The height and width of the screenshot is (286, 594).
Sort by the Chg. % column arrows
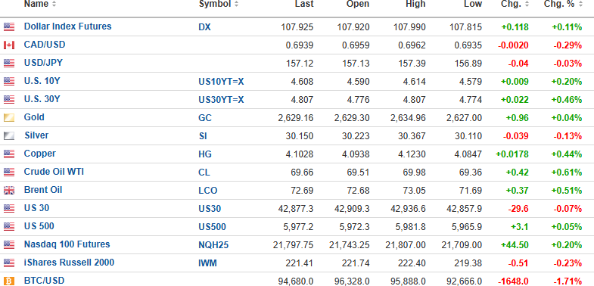(x=579, y=5)
